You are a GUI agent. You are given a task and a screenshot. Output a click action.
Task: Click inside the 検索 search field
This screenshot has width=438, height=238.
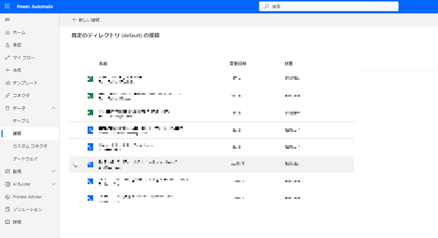click(x=328, y=6)
